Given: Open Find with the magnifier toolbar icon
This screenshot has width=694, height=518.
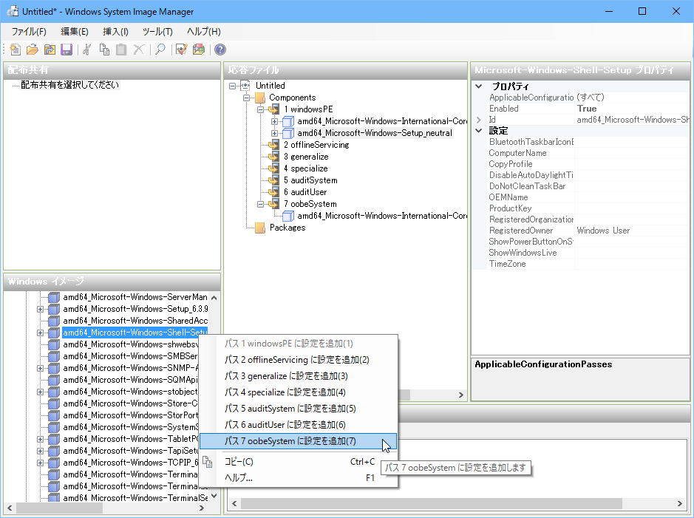Looking at the screenshot, I should [x=160, y=50].
